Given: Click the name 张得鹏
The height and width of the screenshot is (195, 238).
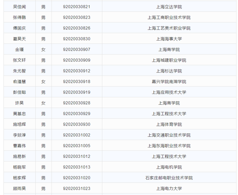Looking at the screenshot, I should [x=19, y=17].
